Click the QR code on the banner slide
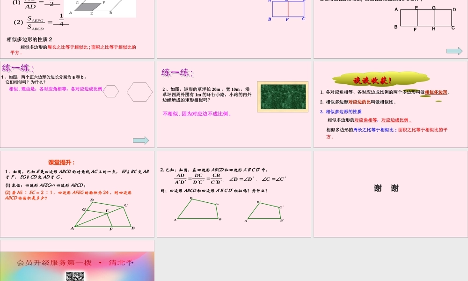The image size is (468, 281). (x=75, y=276)
